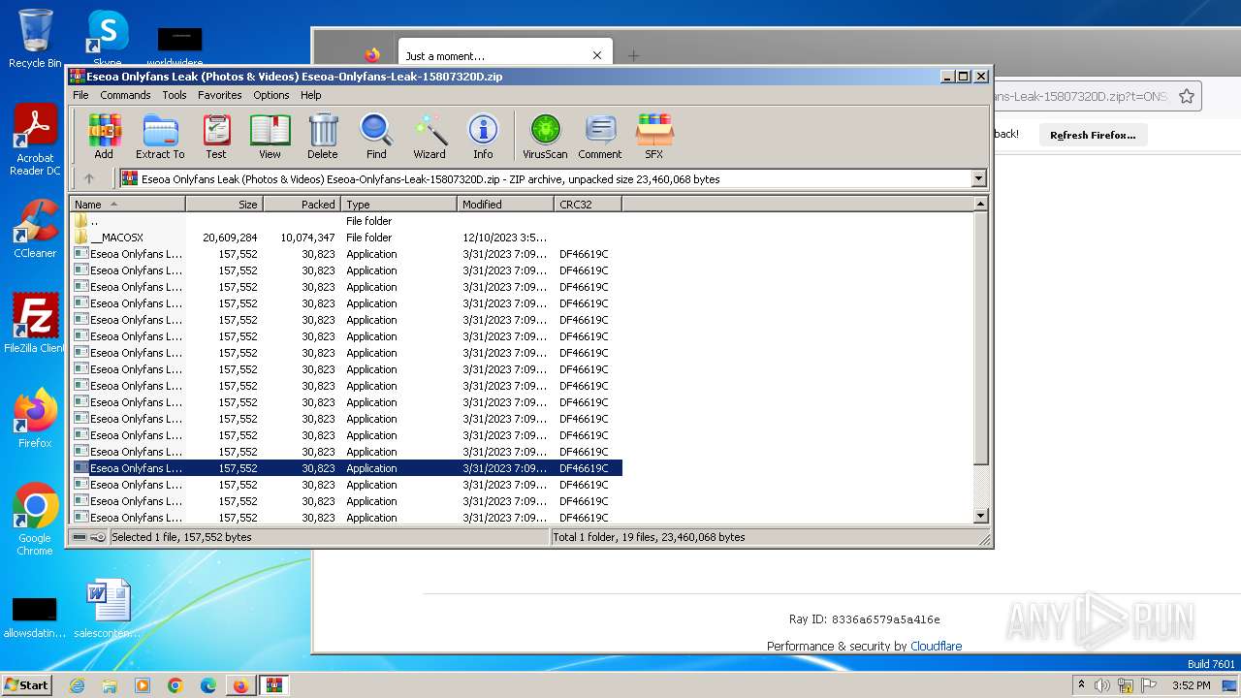Image resolution: width=1241 pixels, height=698 pixels.
Task: Launch the Wizard tool
Action: click(x=430, y=136)
